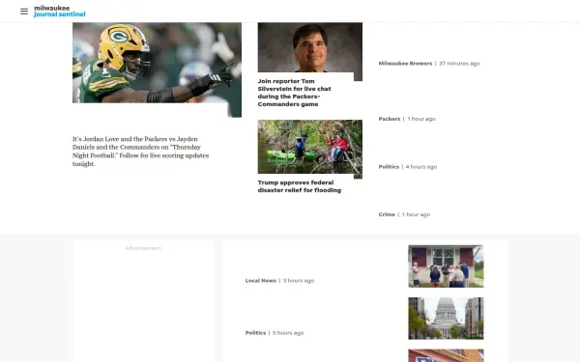This screenshot has height=362, width=580.
Task: Open thumbnail of people outside house
Action: point(446,266)
